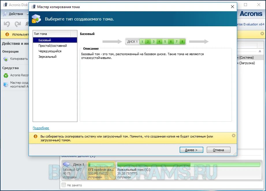Click the green disk usage bar of Локальный том

(153, 164)
